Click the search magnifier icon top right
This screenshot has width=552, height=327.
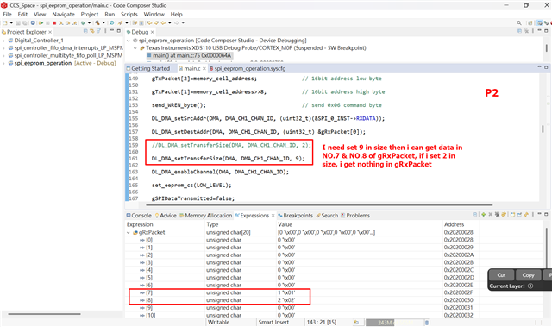coord(519,23)
